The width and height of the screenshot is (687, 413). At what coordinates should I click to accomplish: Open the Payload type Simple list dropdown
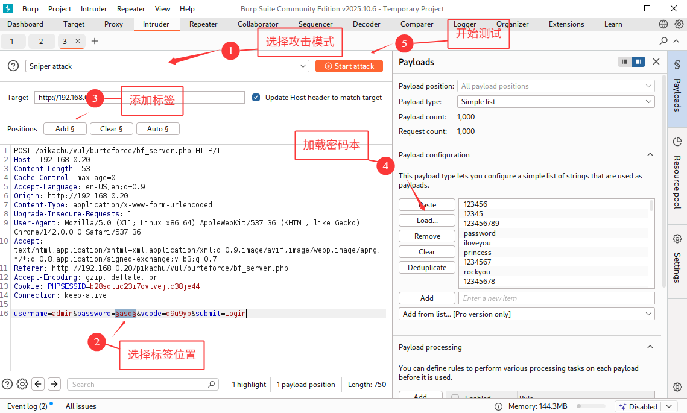(x=556, y=102)
